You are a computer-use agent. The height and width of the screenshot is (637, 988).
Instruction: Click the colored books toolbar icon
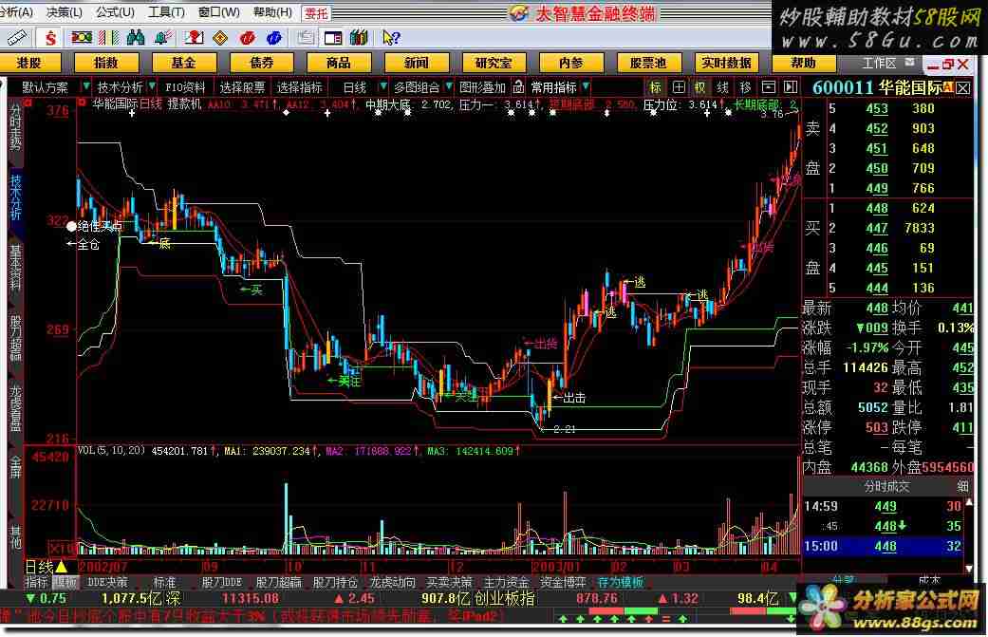[x=359, y=38]
